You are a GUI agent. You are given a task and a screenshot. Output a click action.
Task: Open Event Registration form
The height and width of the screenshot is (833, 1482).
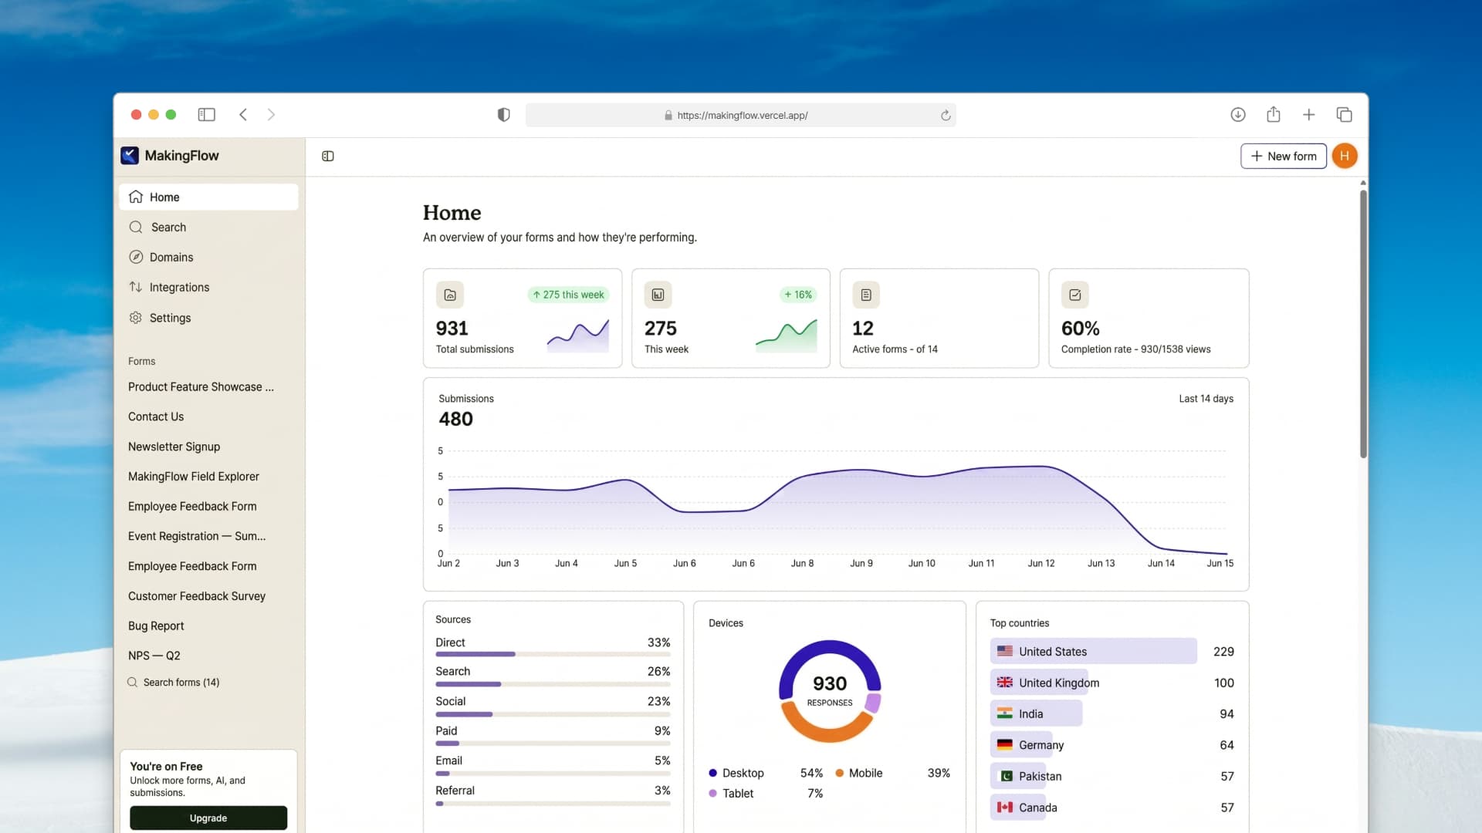pyautogui.click(x=197, y=536)
